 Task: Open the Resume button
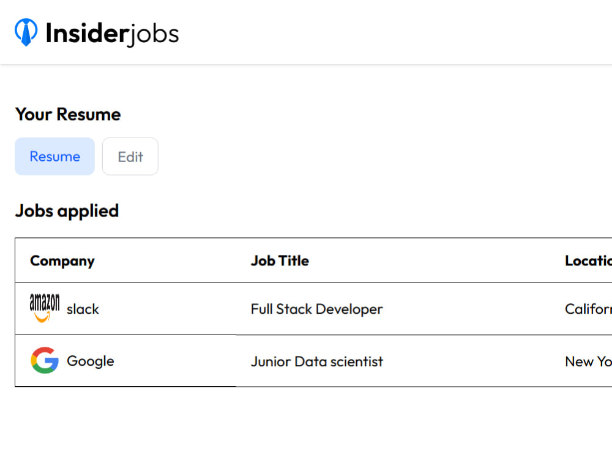[x=54, y=157]
